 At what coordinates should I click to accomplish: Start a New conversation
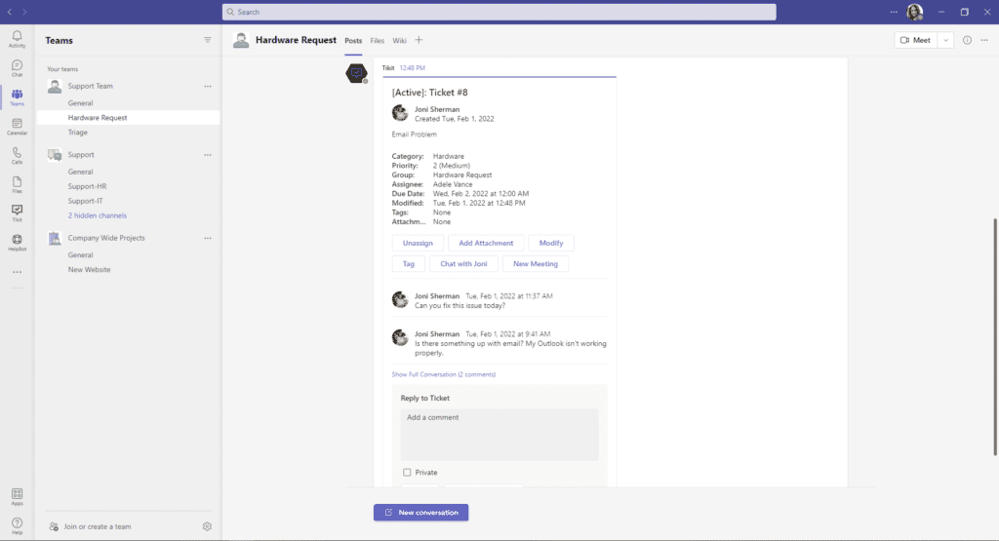point(421,513)
